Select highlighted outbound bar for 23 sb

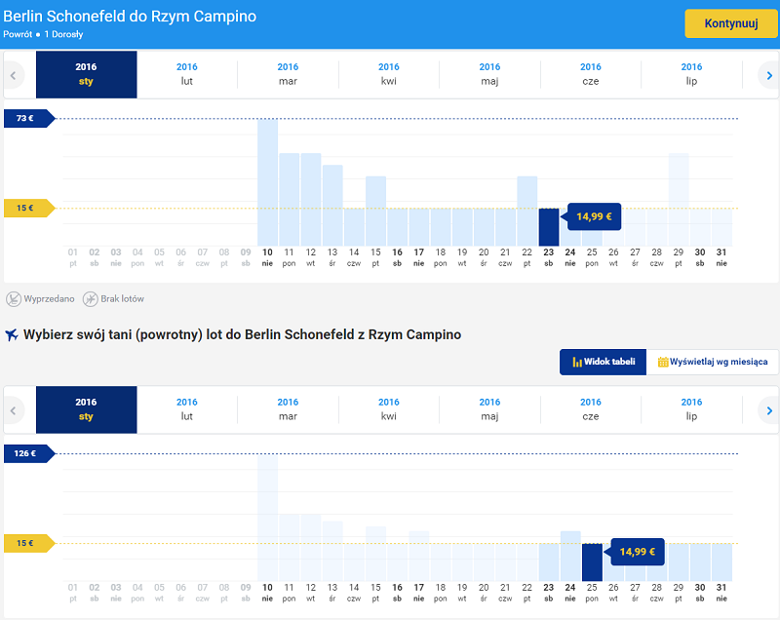click(549, 227)
